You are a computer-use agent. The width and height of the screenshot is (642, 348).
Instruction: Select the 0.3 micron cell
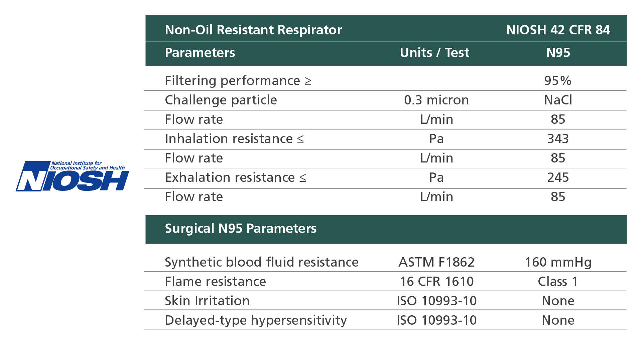[436, 100]
